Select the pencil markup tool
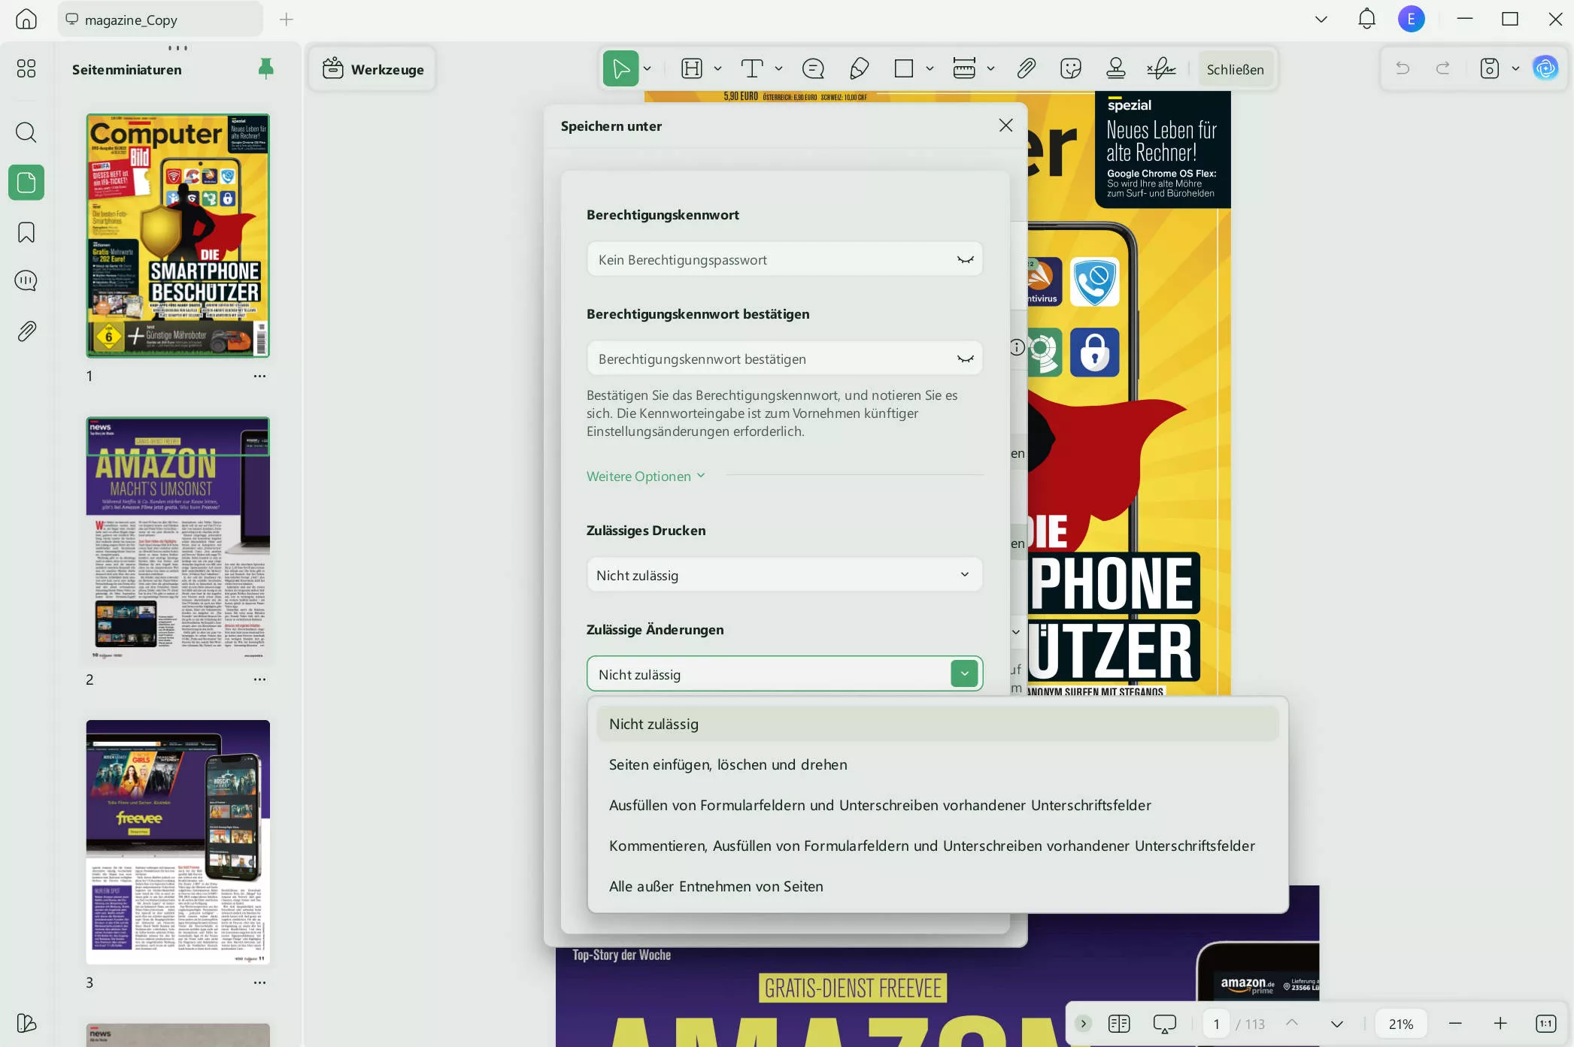 pos(859,69)
